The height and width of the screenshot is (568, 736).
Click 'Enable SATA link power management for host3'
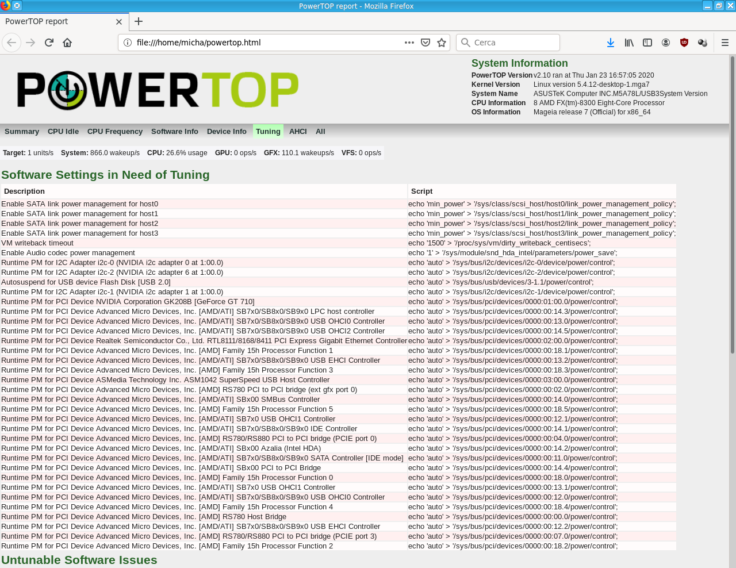pyautogui.click(x=80, y=233)
